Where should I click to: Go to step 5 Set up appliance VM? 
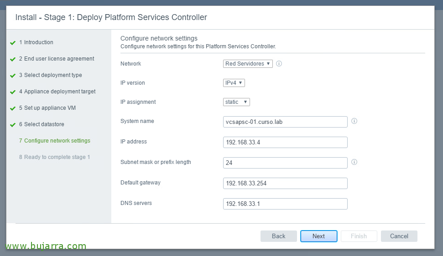(47, 108)
